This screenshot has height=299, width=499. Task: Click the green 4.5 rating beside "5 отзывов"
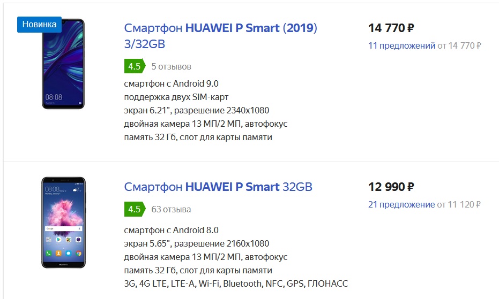(x=134, y=66)
